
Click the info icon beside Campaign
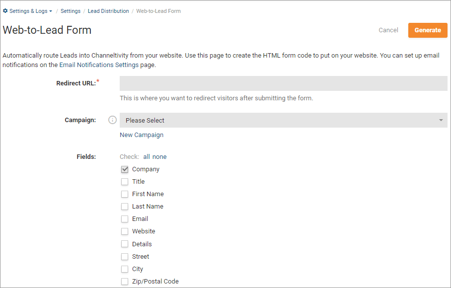coord(112,120)
